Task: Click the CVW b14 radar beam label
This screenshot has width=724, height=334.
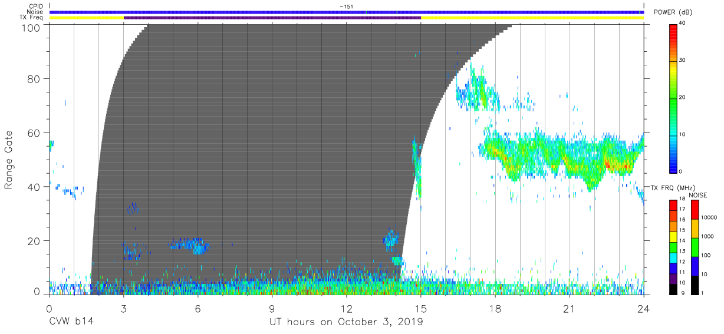Action: pyautogui.click(x=71, y=322)
